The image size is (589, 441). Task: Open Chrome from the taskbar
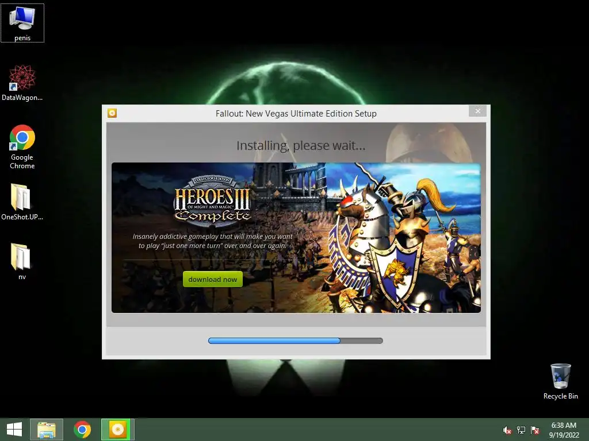(82, 430)
